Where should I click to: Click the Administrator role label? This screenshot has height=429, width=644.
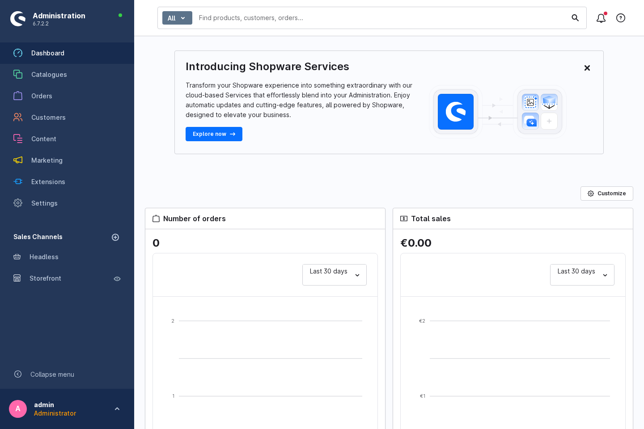(55, 413)
